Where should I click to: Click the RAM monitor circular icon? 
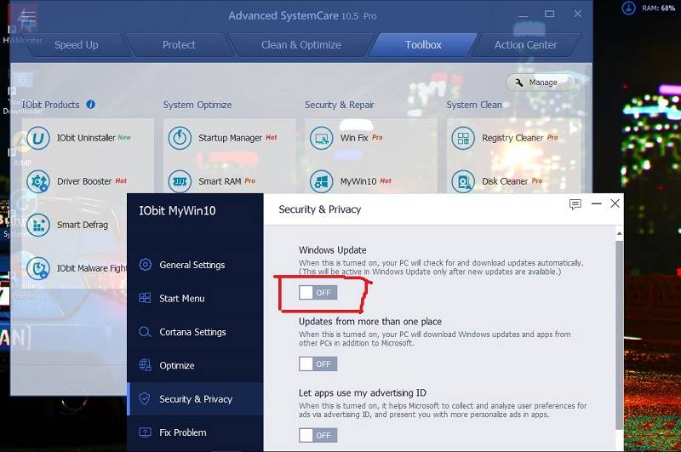pyautogui.click(x=628, y=8)
